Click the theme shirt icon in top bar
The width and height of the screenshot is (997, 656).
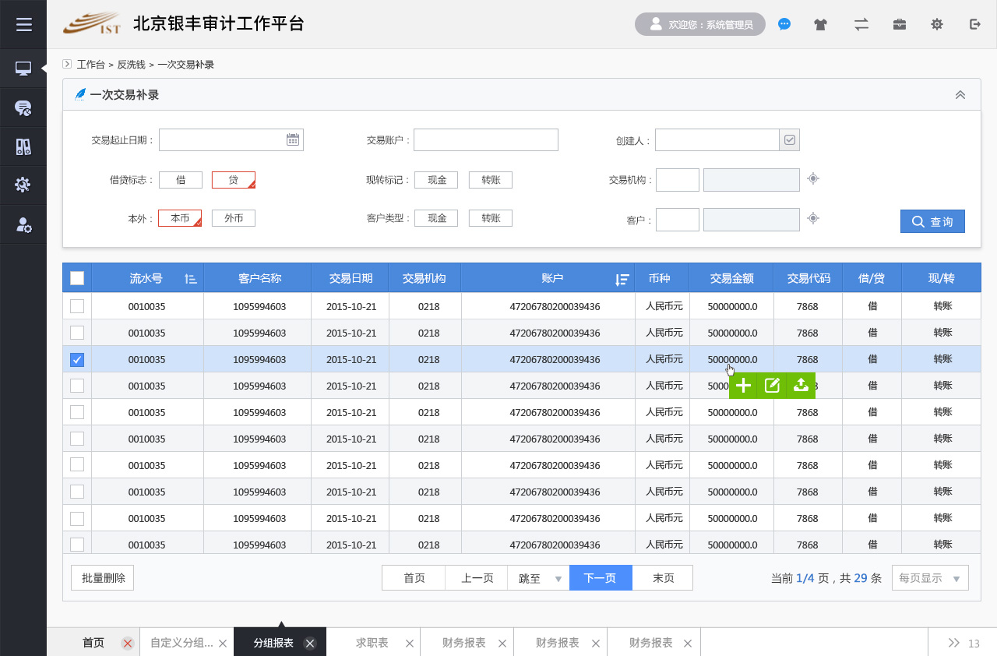pyautogui.click(x=821, y=24)
